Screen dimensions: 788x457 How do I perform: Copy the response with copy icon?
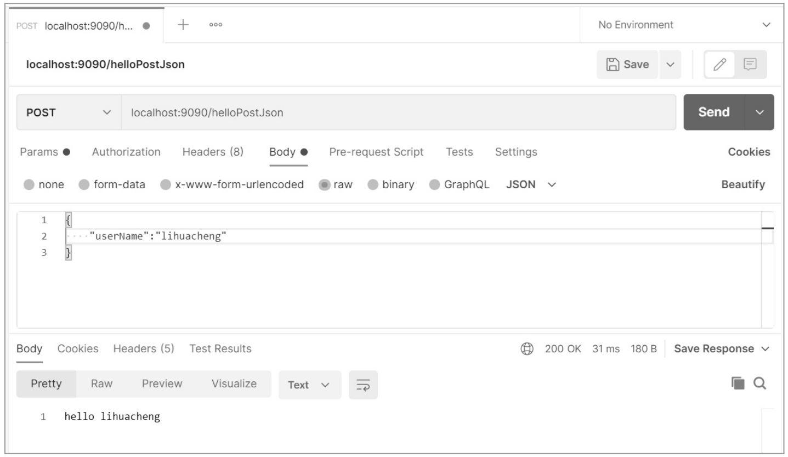click(x=738, y=384)
